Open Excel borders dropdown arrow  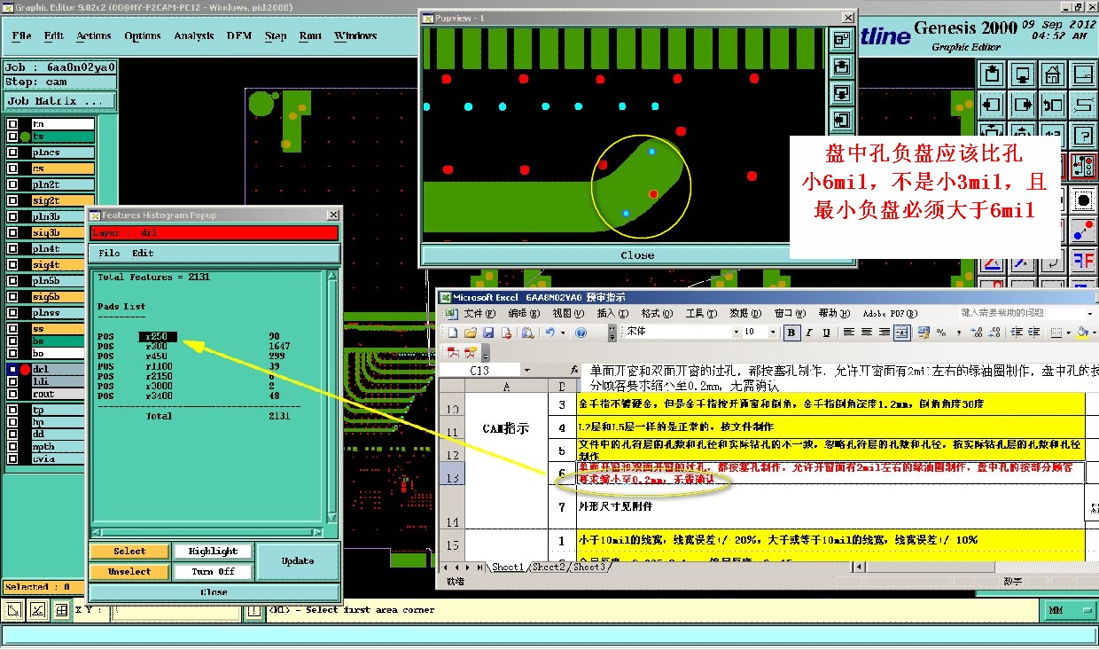coord(1069,333)
